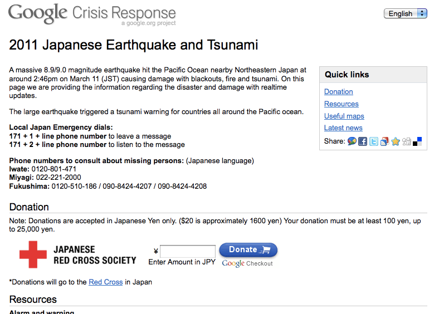The image size is (439, 314).
Task: Share the page on Google Buzz
Action: click(x=352, y=141)
